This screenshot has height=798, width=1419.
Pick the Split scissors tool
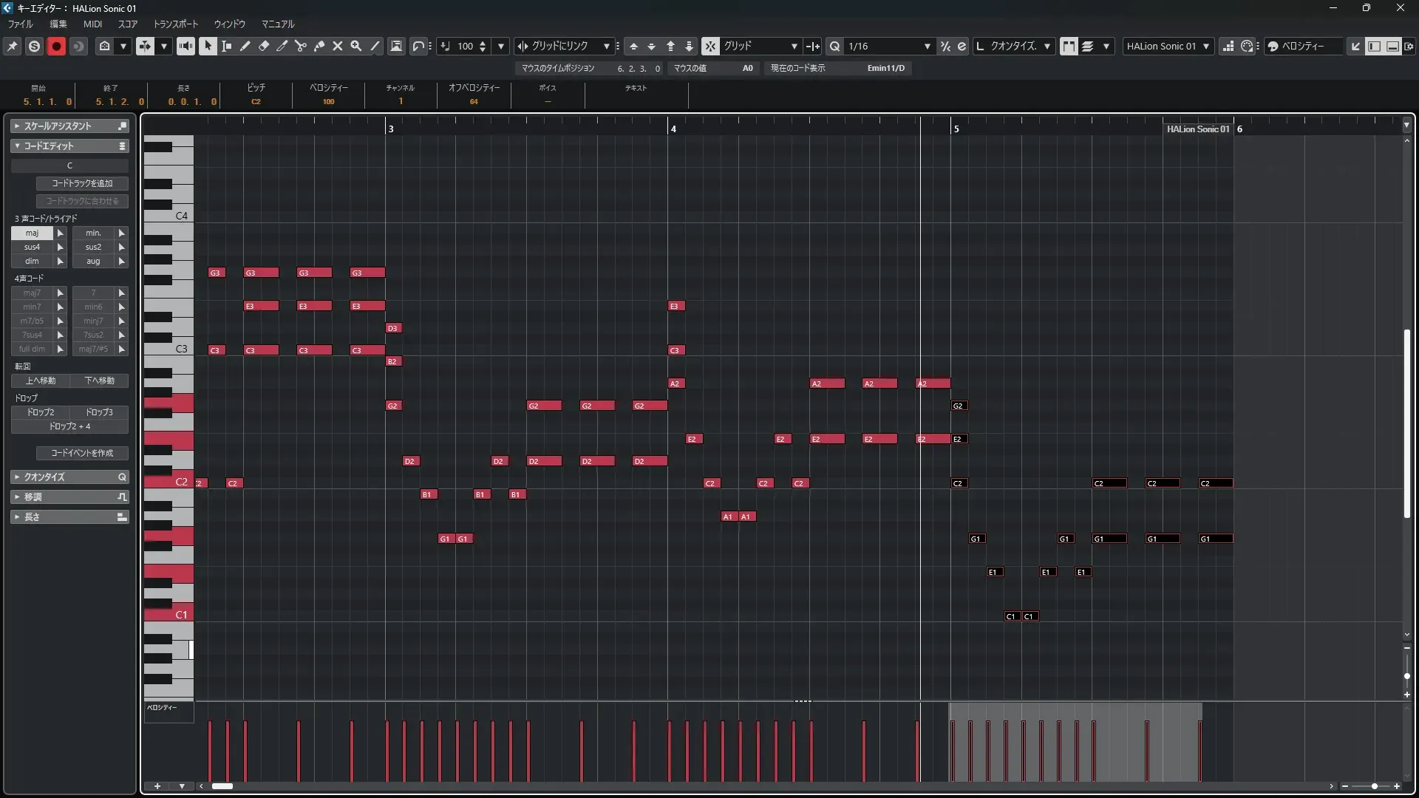[x=300, y=46]
